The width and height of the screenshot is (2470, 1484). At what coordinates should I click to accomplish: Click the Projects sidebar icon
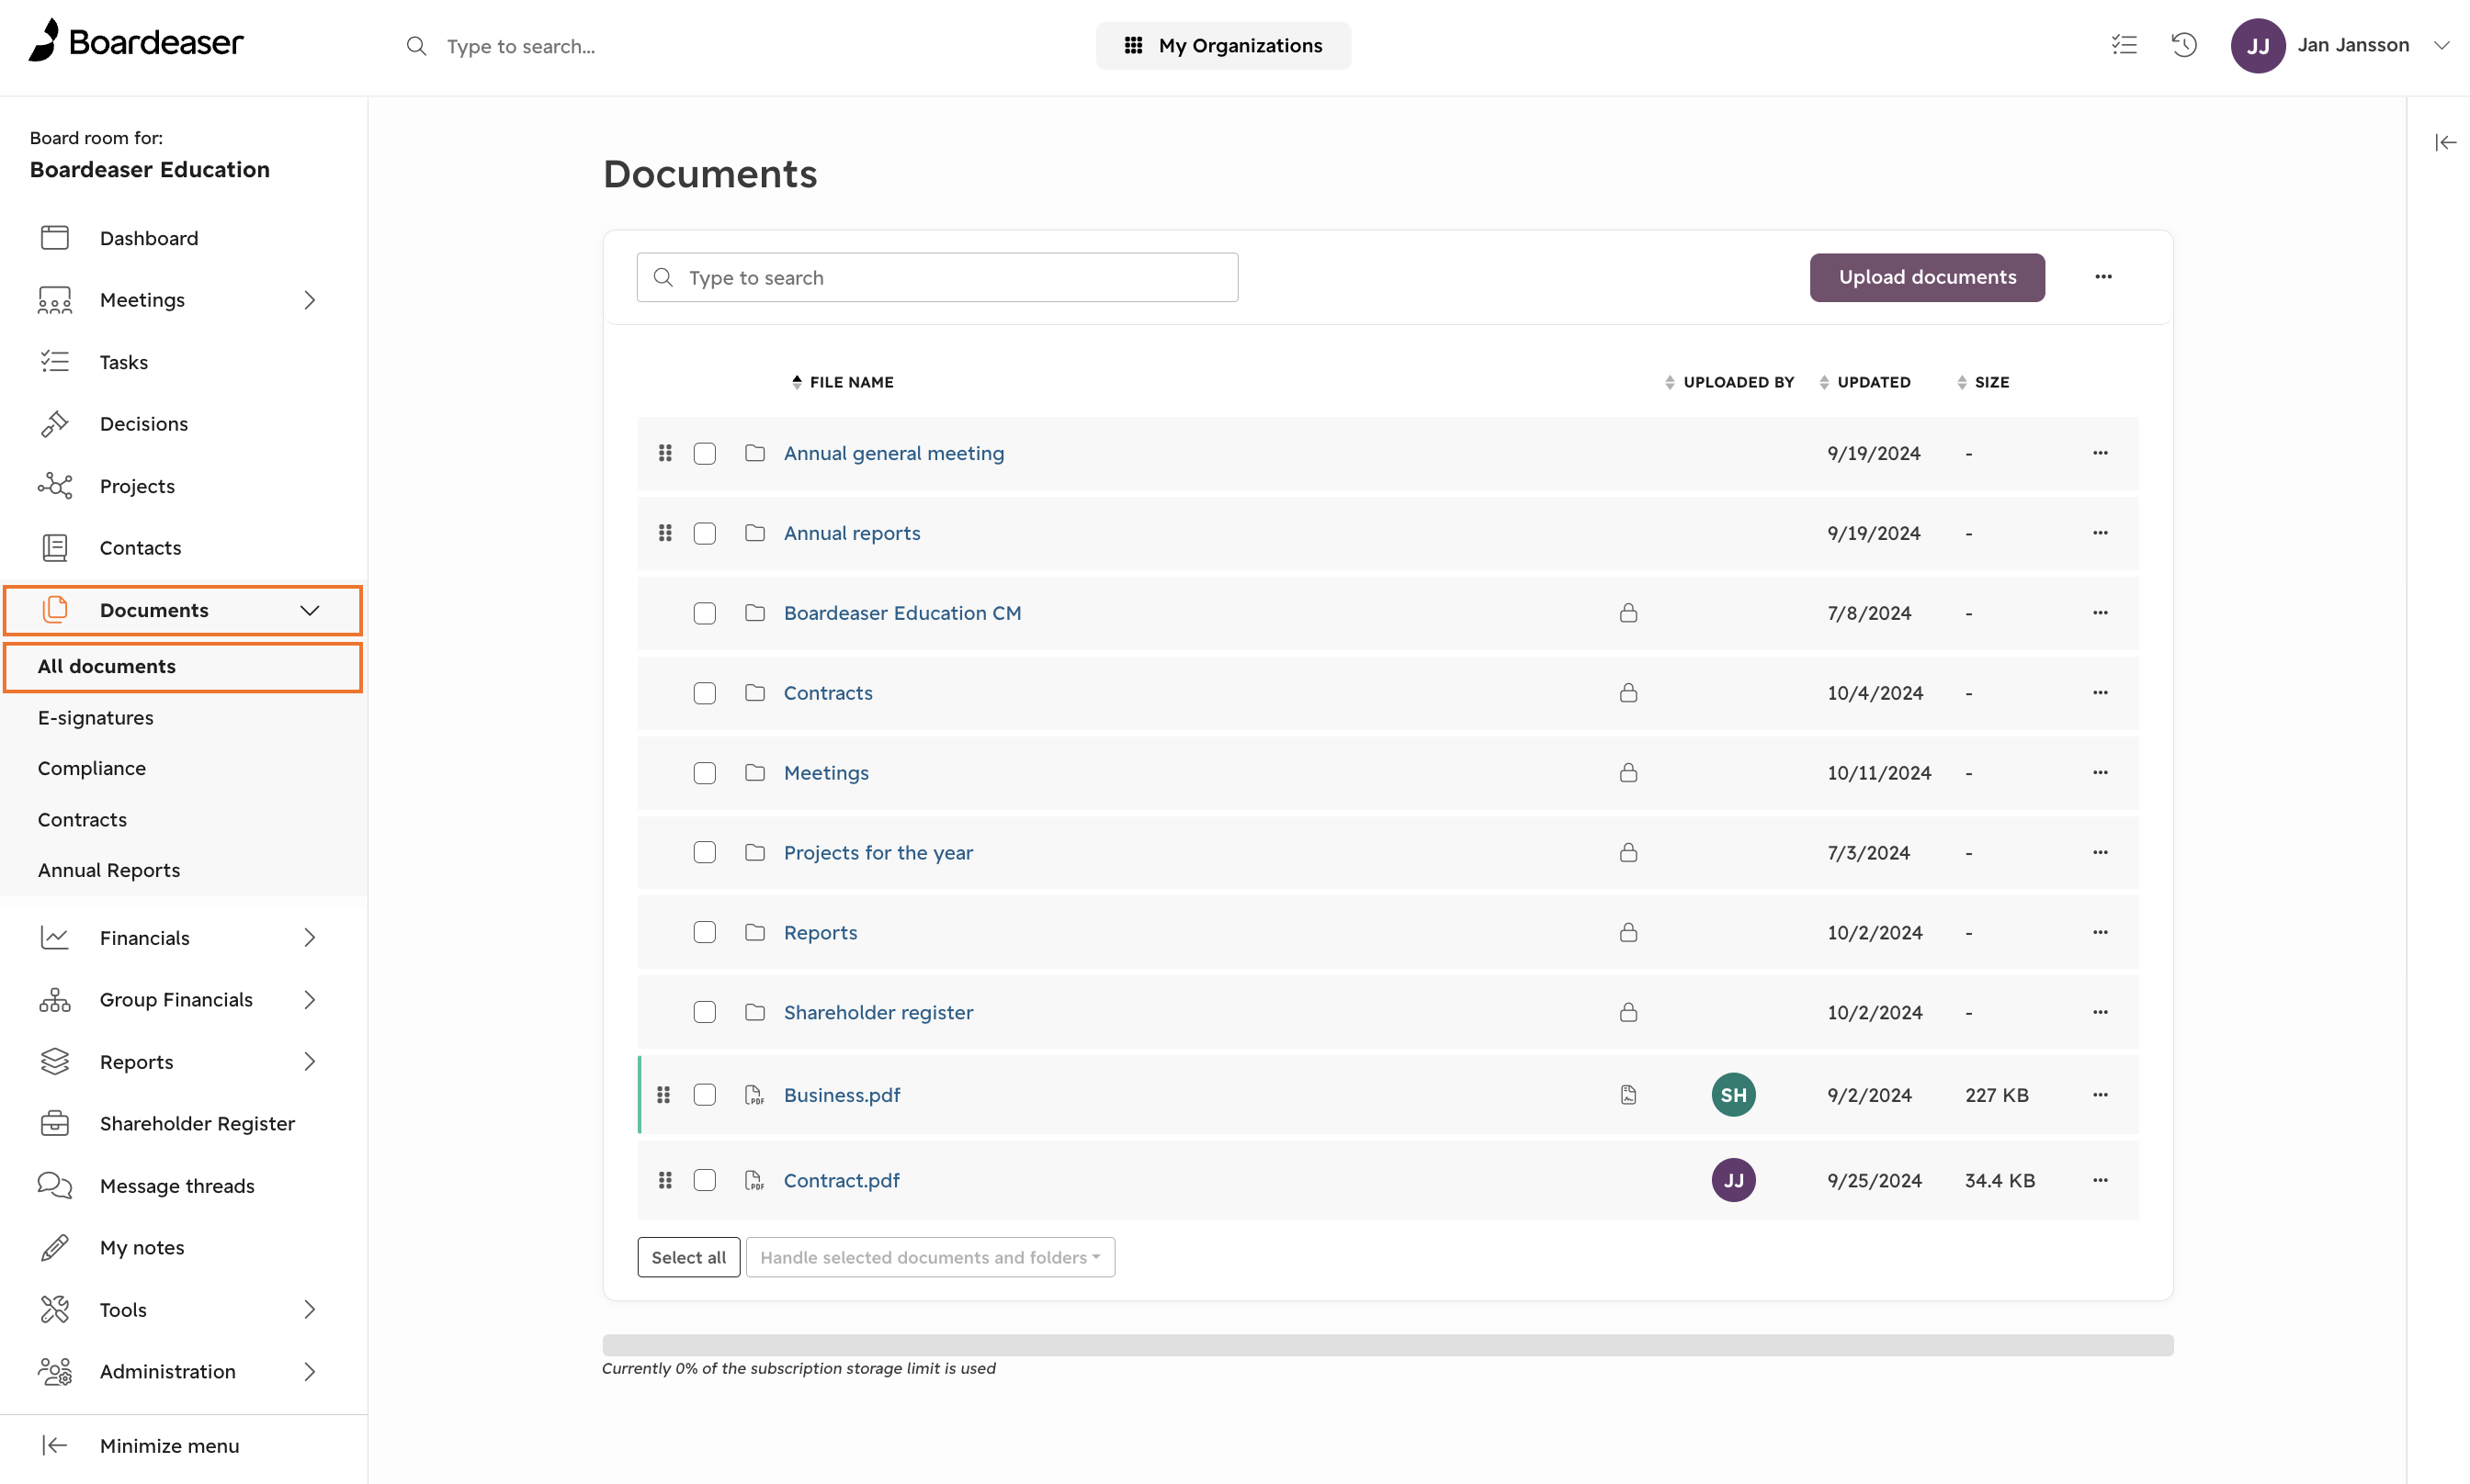(55, 486)
